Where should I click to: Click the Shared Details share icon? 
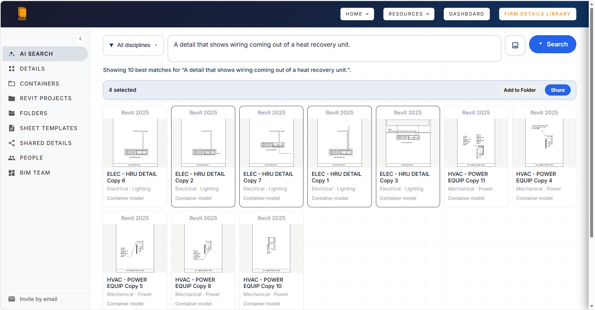[12, 143]
